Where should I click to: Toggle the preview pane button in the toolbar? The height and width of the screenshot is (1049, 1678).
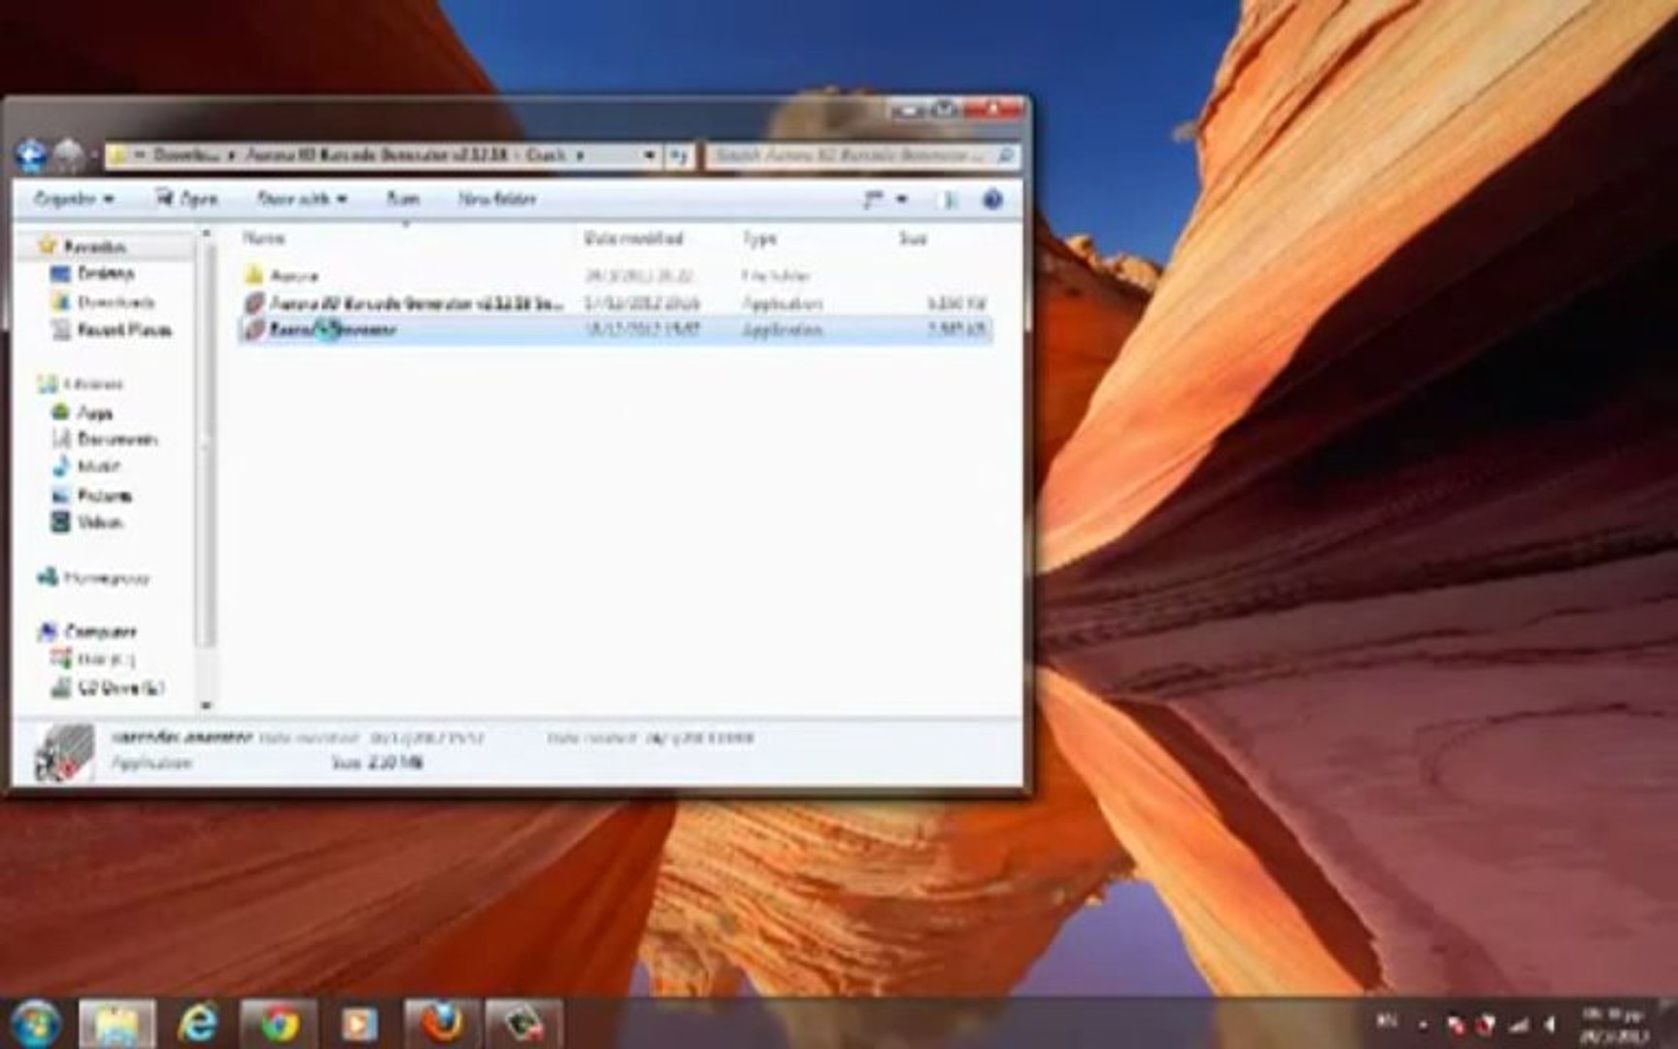[x=950, y=199]
